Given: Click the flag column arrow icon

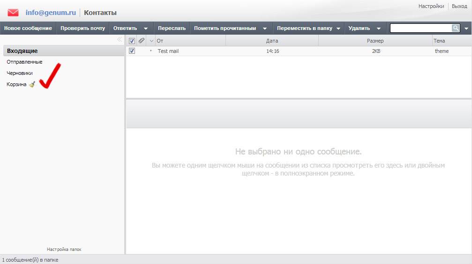Looking at the screenshot, I should tap(151, 41).
